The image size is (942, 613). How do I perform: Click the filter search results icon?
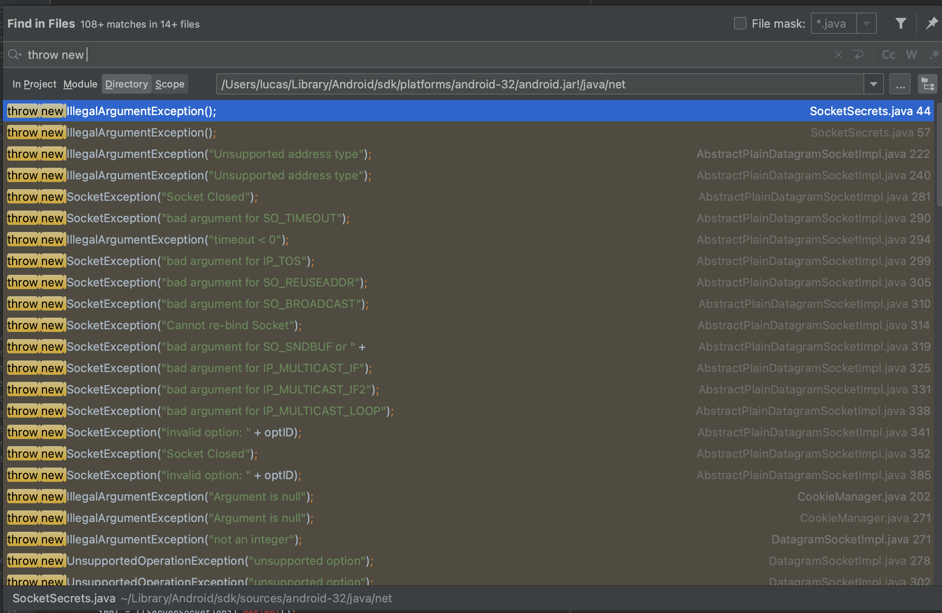tap(900, 24)
